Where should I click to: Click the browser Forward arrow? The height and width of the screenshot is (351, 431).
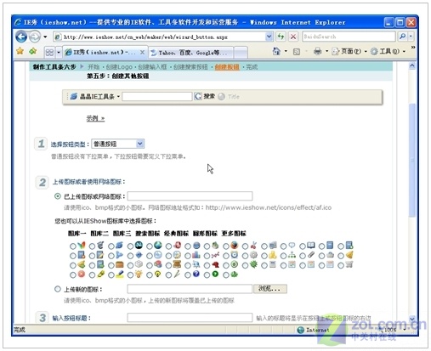[35, 37]
